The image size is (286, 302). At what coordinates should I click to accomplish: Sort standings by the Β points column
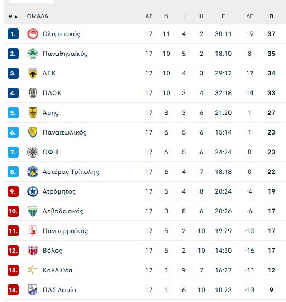(271, 16)
